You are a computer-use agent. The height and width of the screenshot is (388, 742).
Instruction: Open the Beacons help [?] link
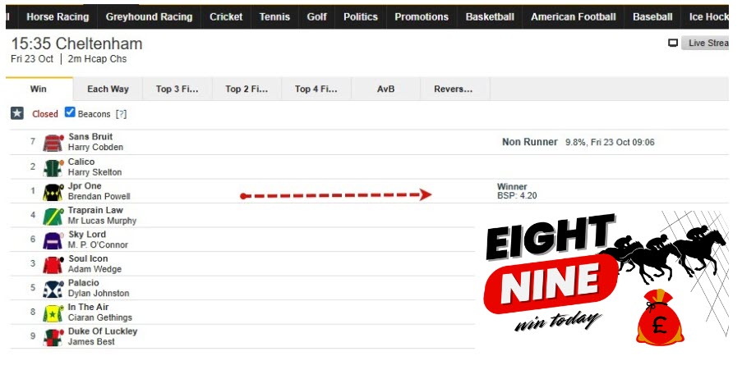[121, 114]
